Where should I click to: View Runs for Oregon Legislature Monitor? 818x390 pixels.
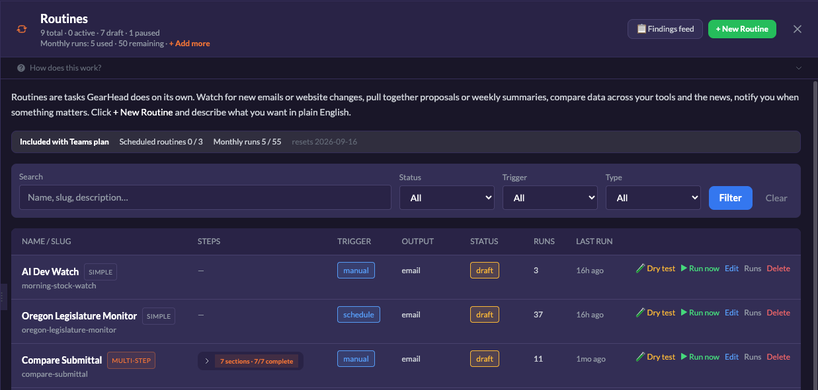click(753, 313)
